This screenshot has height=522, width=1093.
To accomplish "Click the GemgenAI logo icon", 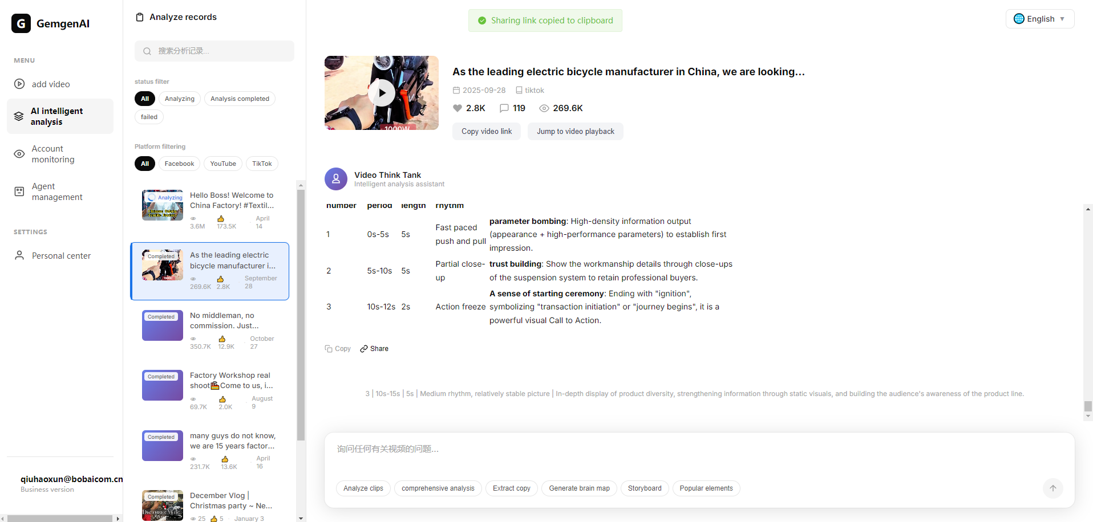I will click(x=21, y=23).
